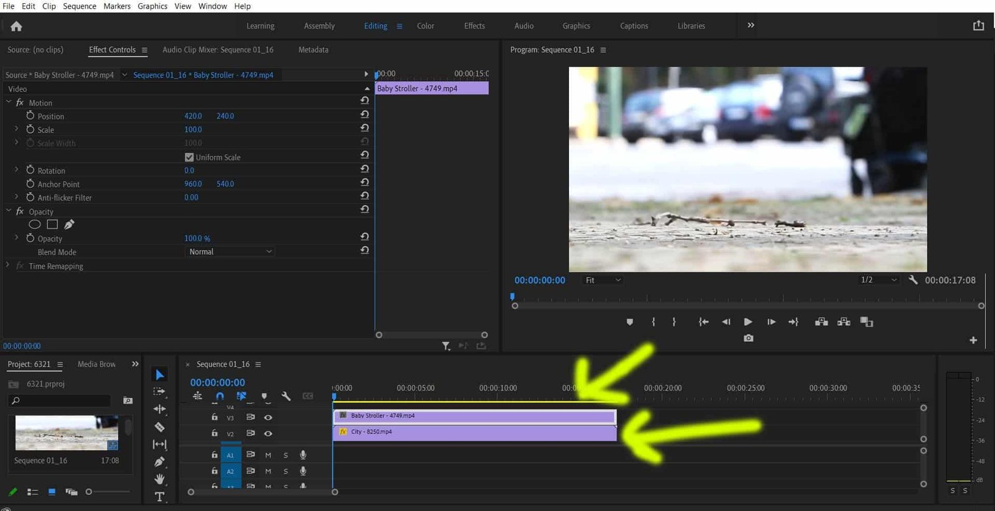Select the Slip tool
The height and width of the screenshot is (511, 995).
(160, 444)
